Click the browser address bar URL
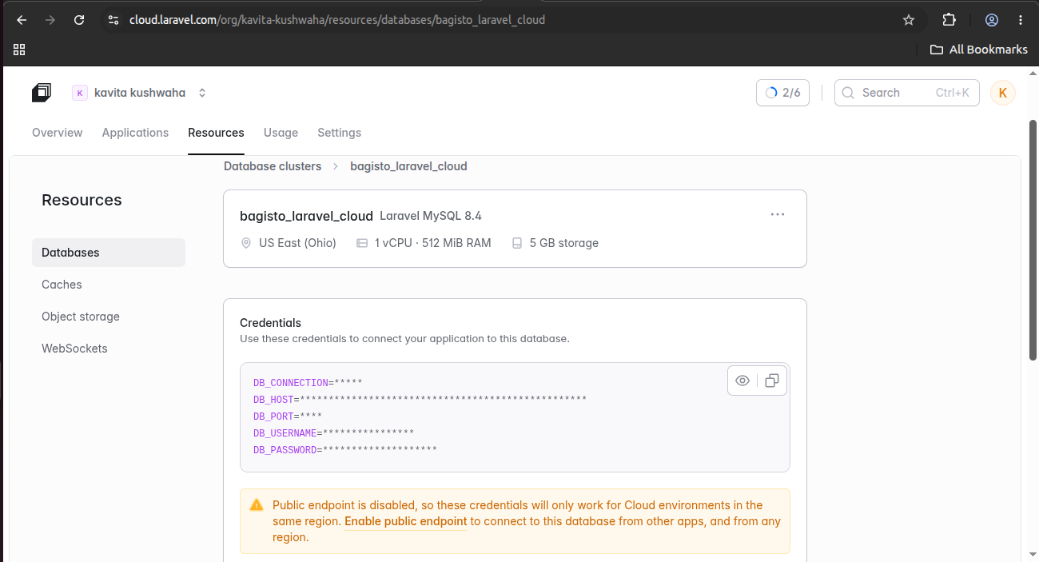This screenshot has width=1039, height=562. (x=337, y=20)
